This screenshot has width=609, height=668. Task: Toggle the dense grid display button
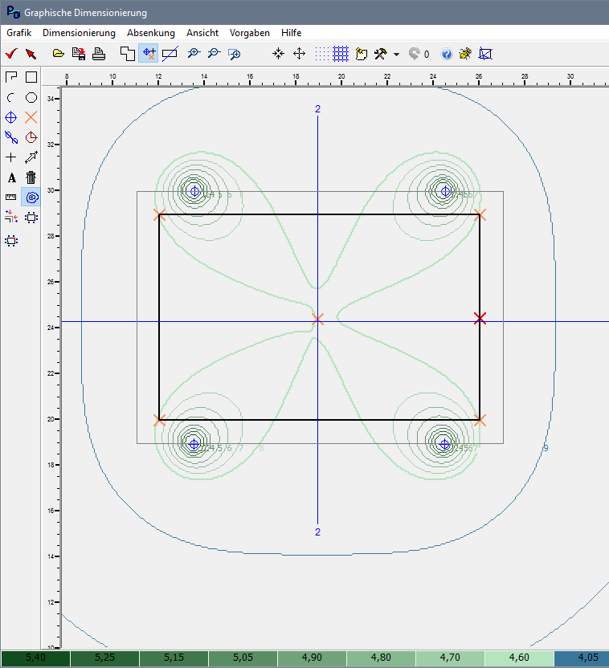[x=341, y=54]
